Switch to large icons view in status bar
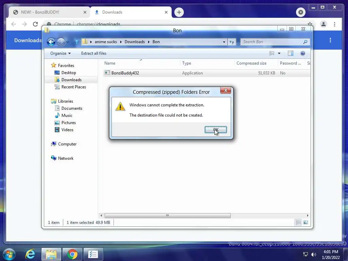Image resolution: width=348 pixels, height=261 pixels. point(306,222)
